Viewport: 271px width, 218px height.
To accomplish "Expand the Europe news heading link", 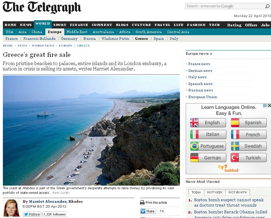I will (x=199, y=54).
